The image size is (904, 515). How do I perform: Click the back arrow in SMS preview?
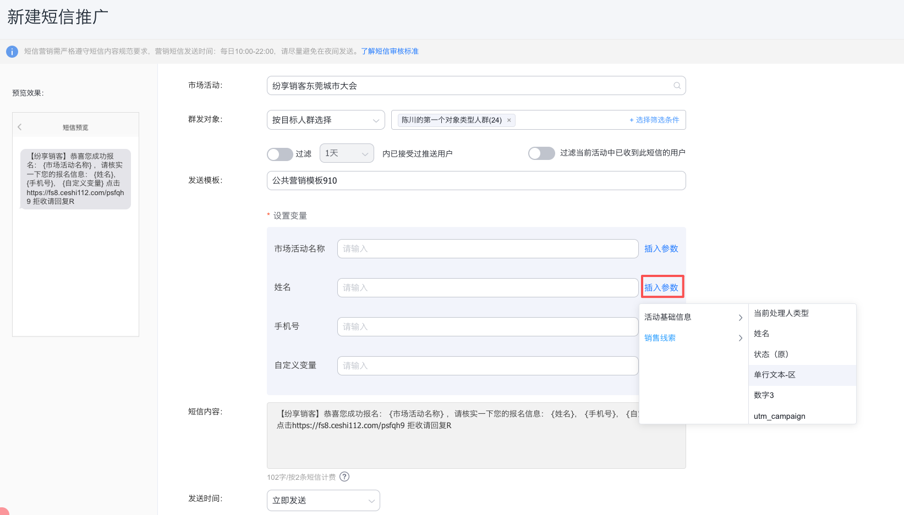coord(20,127)
